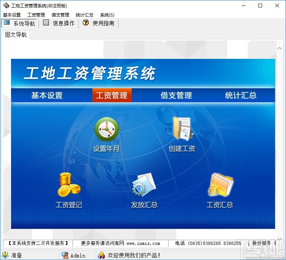Open the 系统(S) menu
Viewport: 286px width, 260px height.
(x=107, y=15)
